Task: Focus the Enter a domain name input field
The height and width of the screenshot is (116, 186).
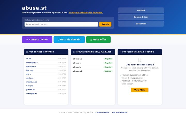Action: pos(61,24)
